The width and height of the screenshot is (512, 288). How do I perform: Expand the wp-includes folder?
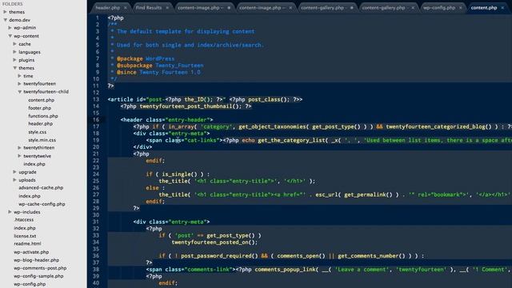[10, 212]
